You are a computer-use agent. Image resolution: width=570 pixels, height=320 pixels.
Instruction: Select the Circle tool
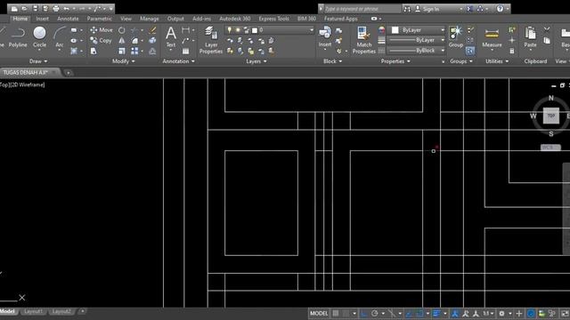pos(39,37)
